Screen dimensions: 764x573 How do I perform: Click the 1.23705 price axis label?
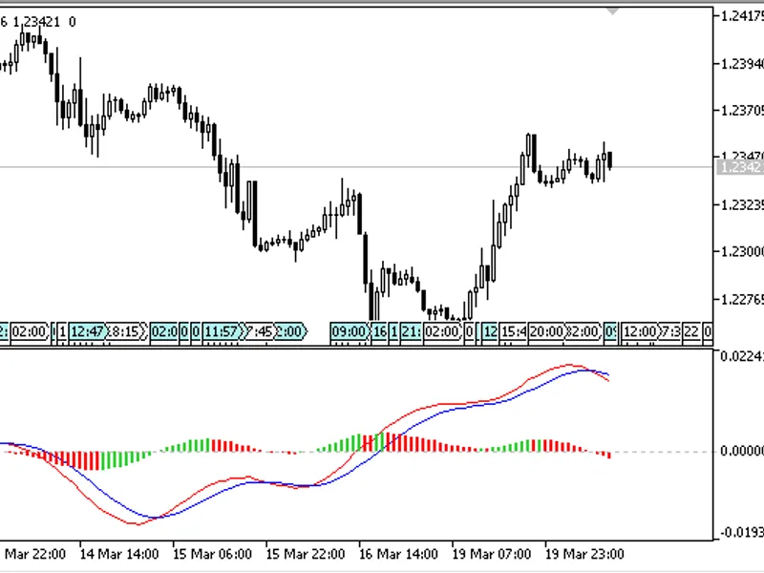click(742, 111)
